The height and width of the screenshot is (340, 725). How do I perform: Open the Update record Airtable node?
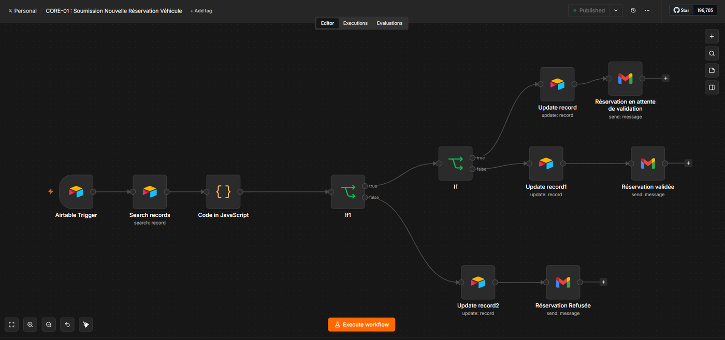pos(557,84)
